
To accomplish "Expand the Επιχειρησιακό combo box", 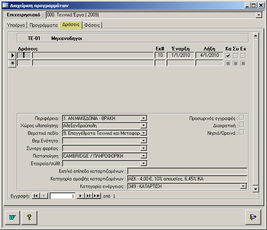I will tap(258, 15).
